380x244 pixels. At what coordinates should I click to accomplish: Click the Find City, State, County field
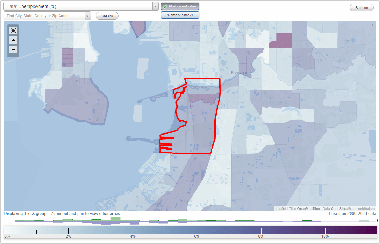tap(44, 16)
